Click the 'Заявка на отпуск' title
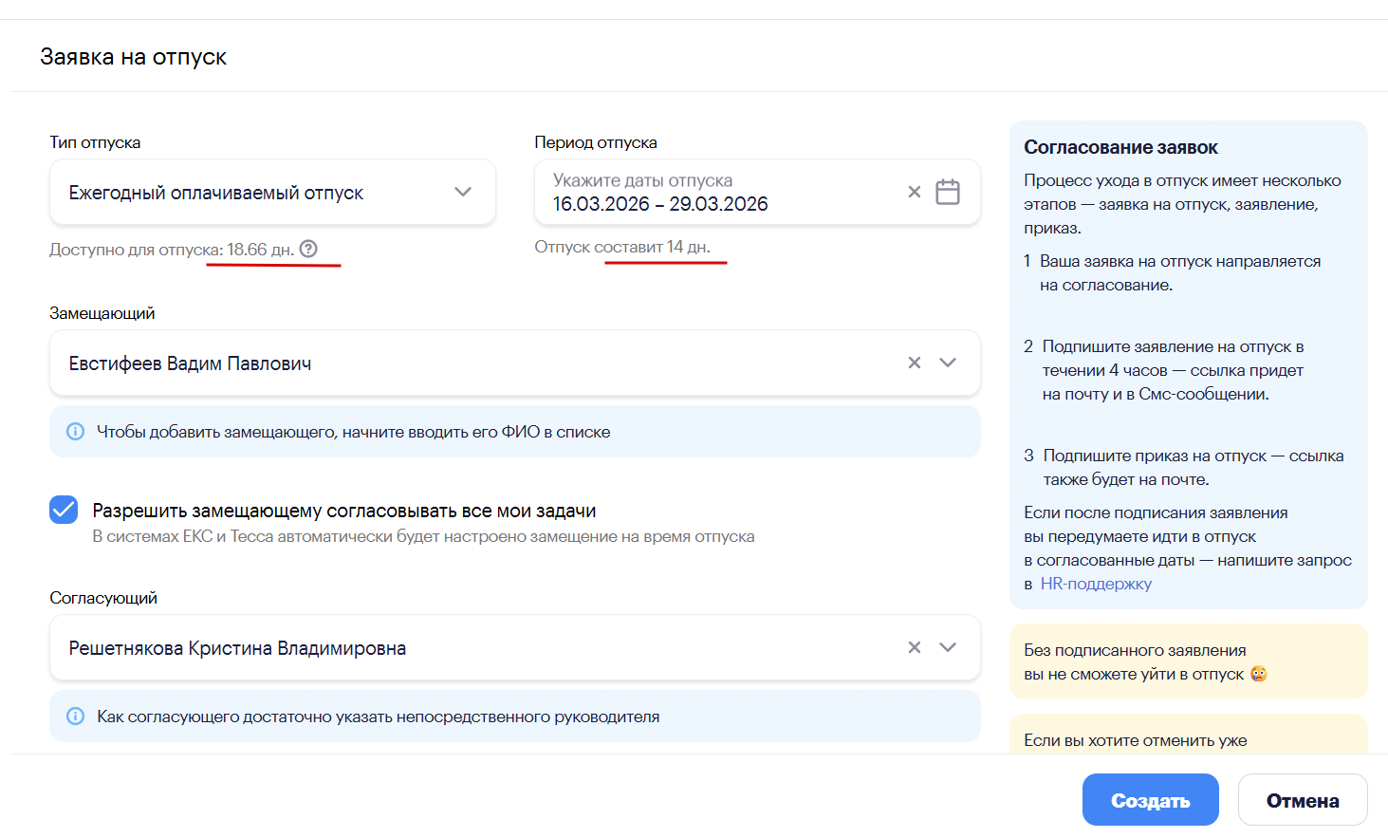 pos(133,57)
